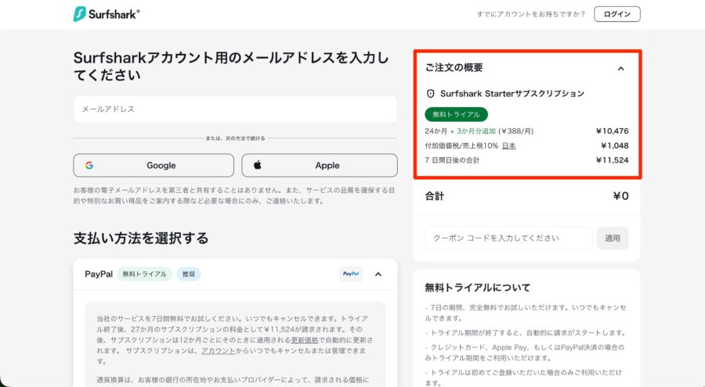Click the すでにアカウントをお持ちですか？ text
Image resolution: width=705 pixels, height=387 pixels.
click(x=531, y=14)
